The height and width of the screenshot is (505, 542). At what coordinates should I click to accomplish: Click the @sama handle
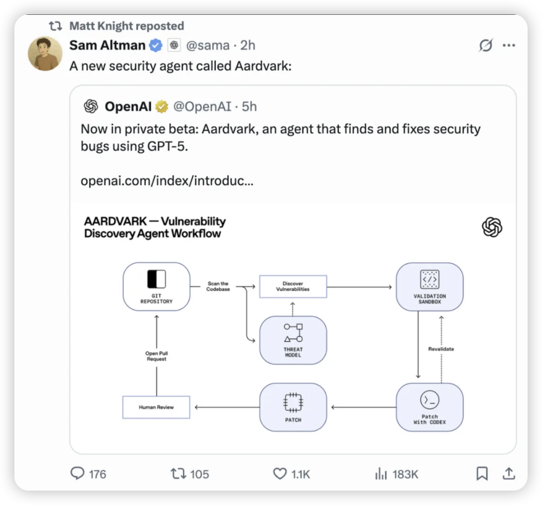tap(206, 45)
